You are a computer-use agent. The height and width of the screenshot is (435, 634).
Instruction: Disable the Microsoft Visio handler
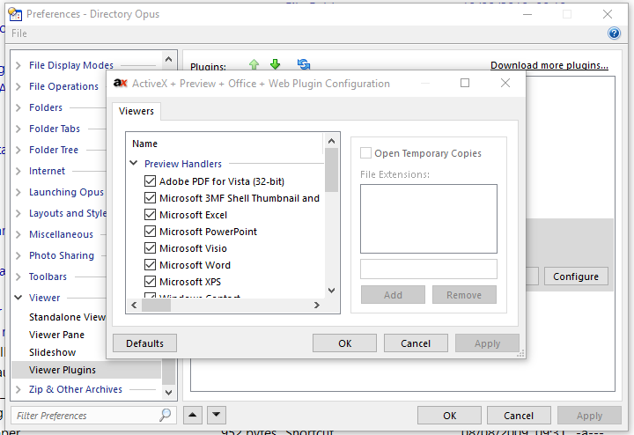click(x=150, y=248)
